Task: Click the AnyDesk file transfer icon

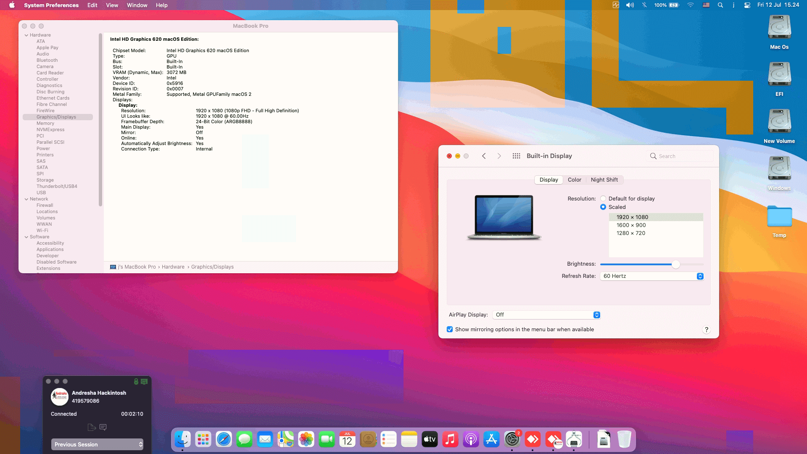Action: 92,427
